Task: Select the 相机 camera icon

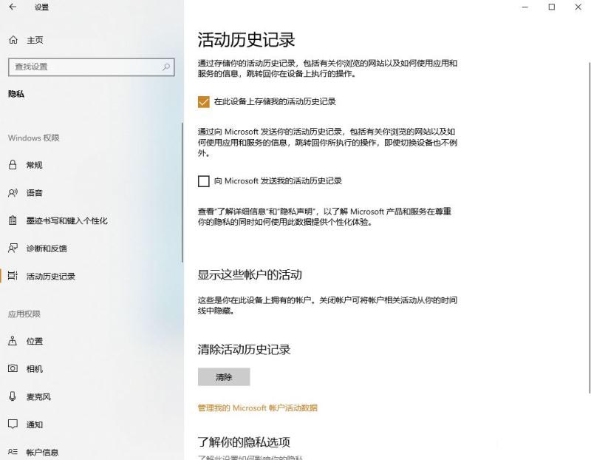Action: click(13, 369)
